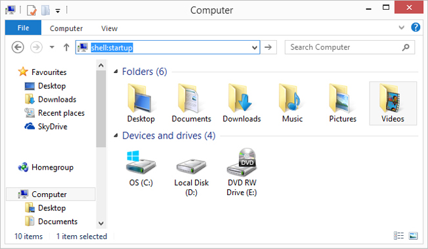Select Desktop under Favourites
Viewport: 428px width, 249px height.
tap(45, 86)
